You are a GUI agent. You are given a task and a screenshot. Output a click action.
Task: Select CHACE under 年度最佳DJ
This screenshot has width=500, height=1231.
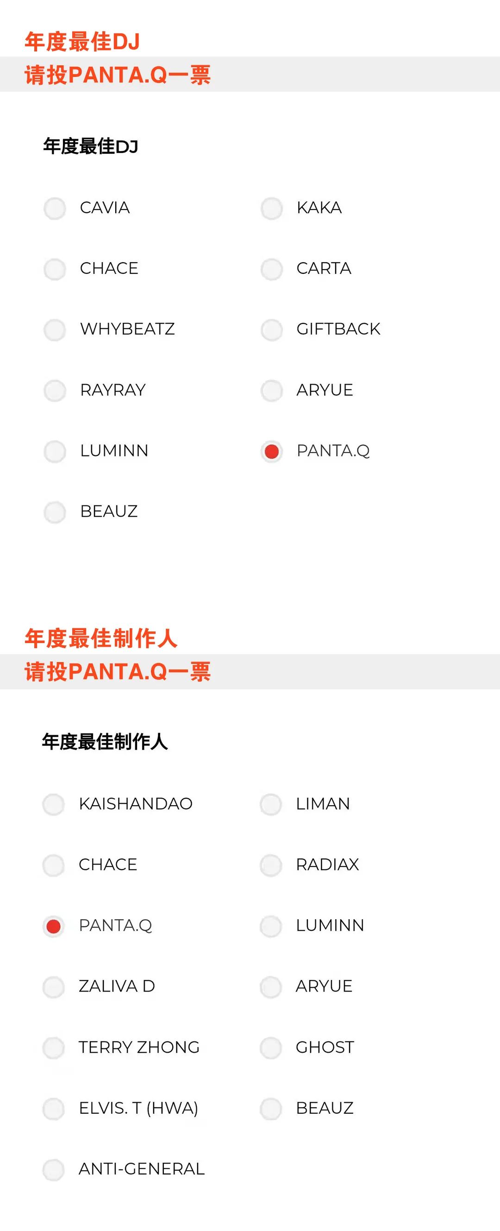[55, 269]
